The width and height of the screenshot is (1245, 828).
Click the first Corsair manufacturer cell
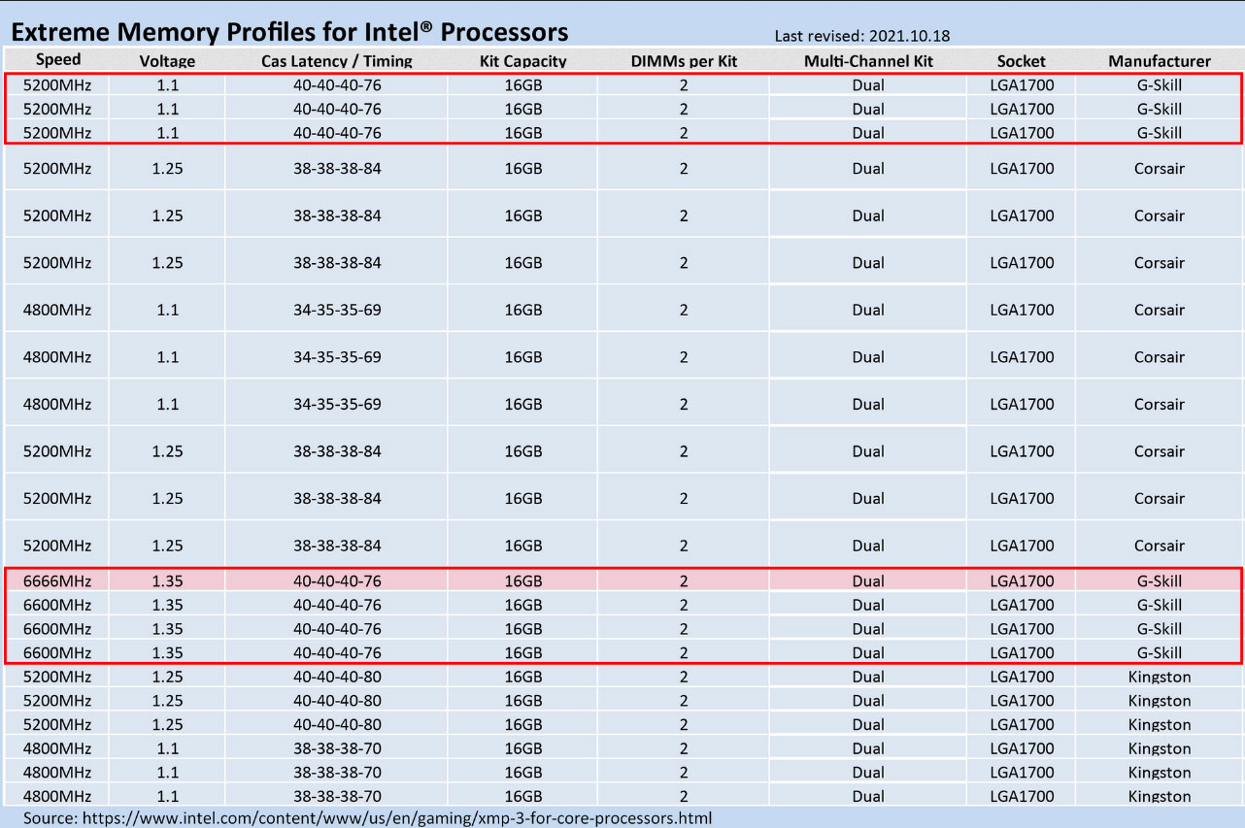click(1159, 169)
